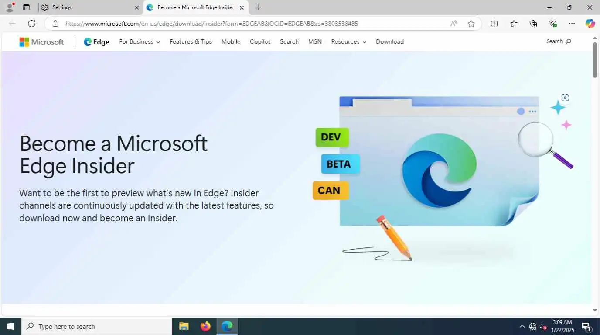Viewport: 600px width, 335px height.
Task: Open the MSN nav link
Action: pos(315,41)
